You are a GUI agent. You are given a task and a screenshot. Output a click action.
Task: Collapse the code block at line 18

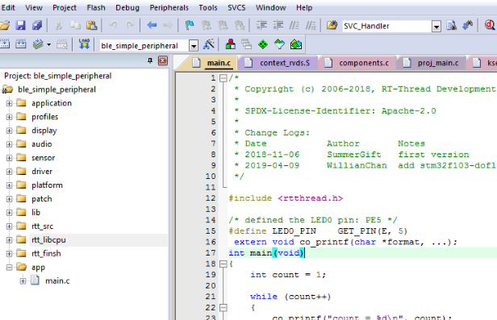(x=223, y=264)
